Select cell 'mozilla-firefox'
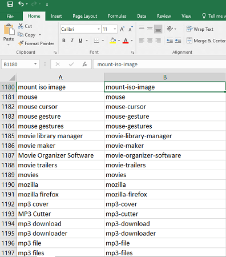Image resolution: width=226 pixels, height=257 pixels. tap(165, 194)
